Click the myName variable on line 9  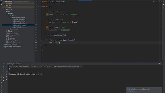(52, 22)
